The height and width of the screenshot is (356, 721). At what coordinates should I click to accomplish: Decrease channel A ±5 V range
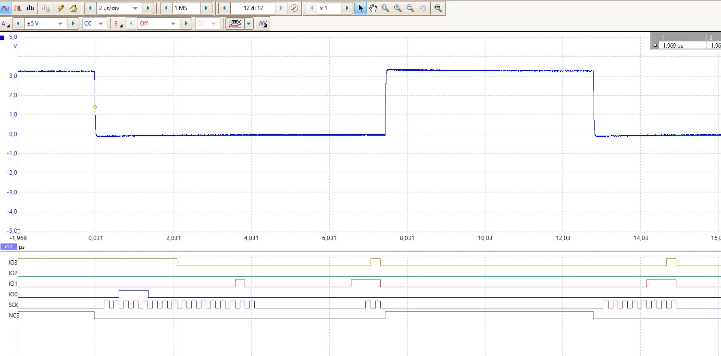pos(18,24)
